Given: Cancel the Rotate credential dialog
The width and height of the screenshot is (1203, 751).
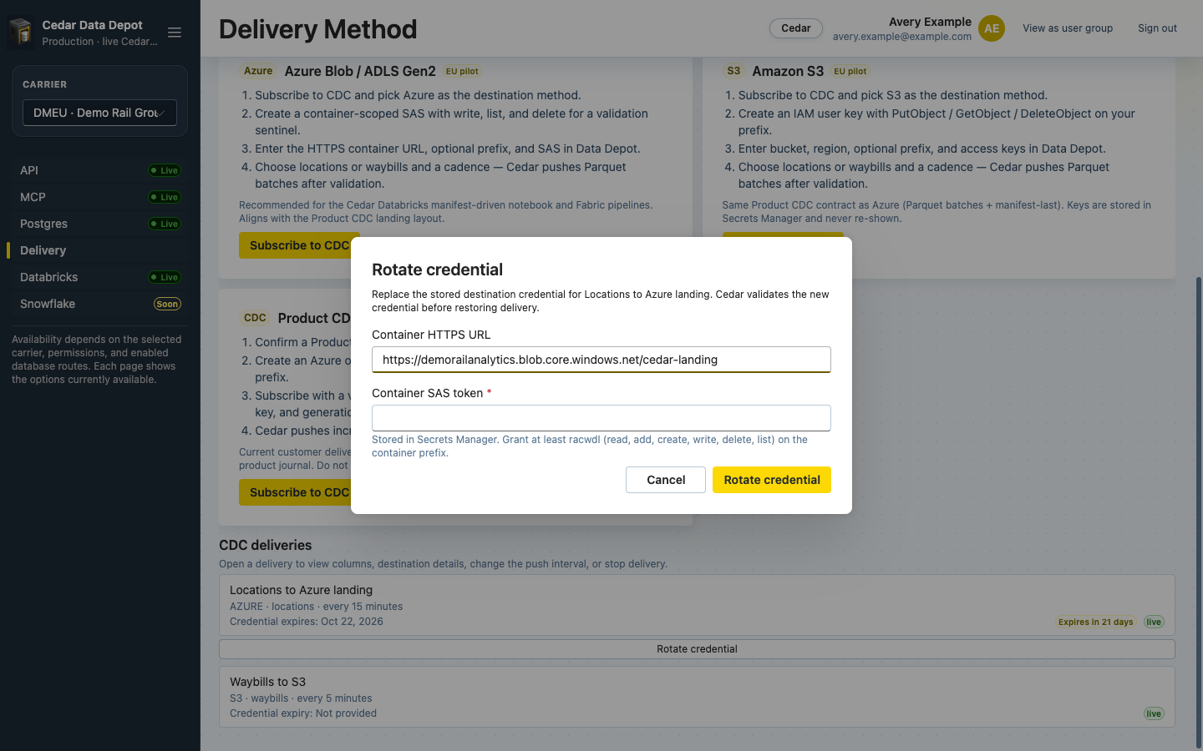Looking at the screenshot, I should coord(666,480).
